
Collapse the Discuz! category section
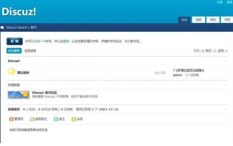coord(226,61)
